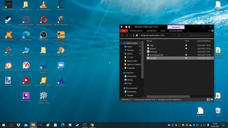Select the LibreOffice desktop icon

pyautogui.click(x=201, y=112)
